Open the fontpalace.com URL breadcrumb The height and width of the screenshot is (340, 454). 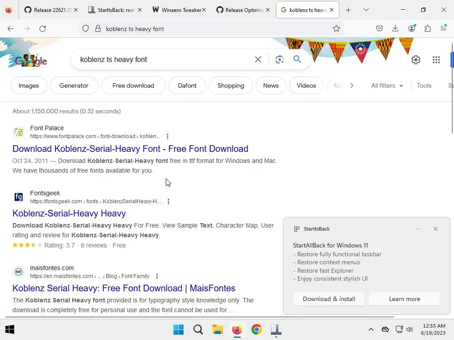(95, 136)
